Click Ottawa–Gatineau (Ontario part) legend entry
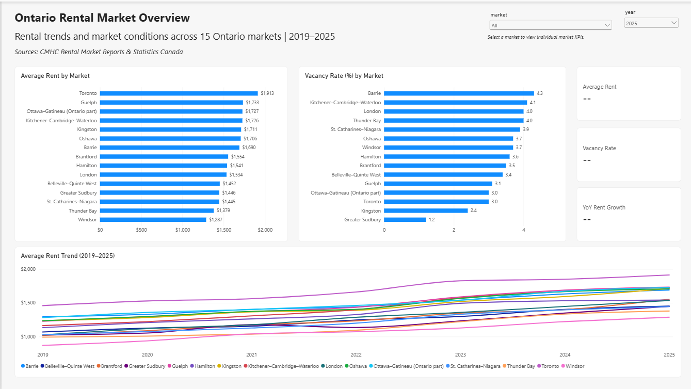Screen dimensions: 691x389 pos(406,366)
